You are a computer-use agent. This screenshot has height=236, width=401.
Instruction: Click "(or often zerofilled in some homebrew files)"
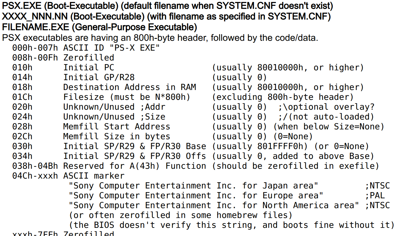tap(181, 215)
